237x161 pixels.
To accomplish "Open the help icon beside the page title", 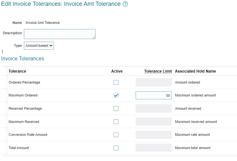I will coord(125,4).
